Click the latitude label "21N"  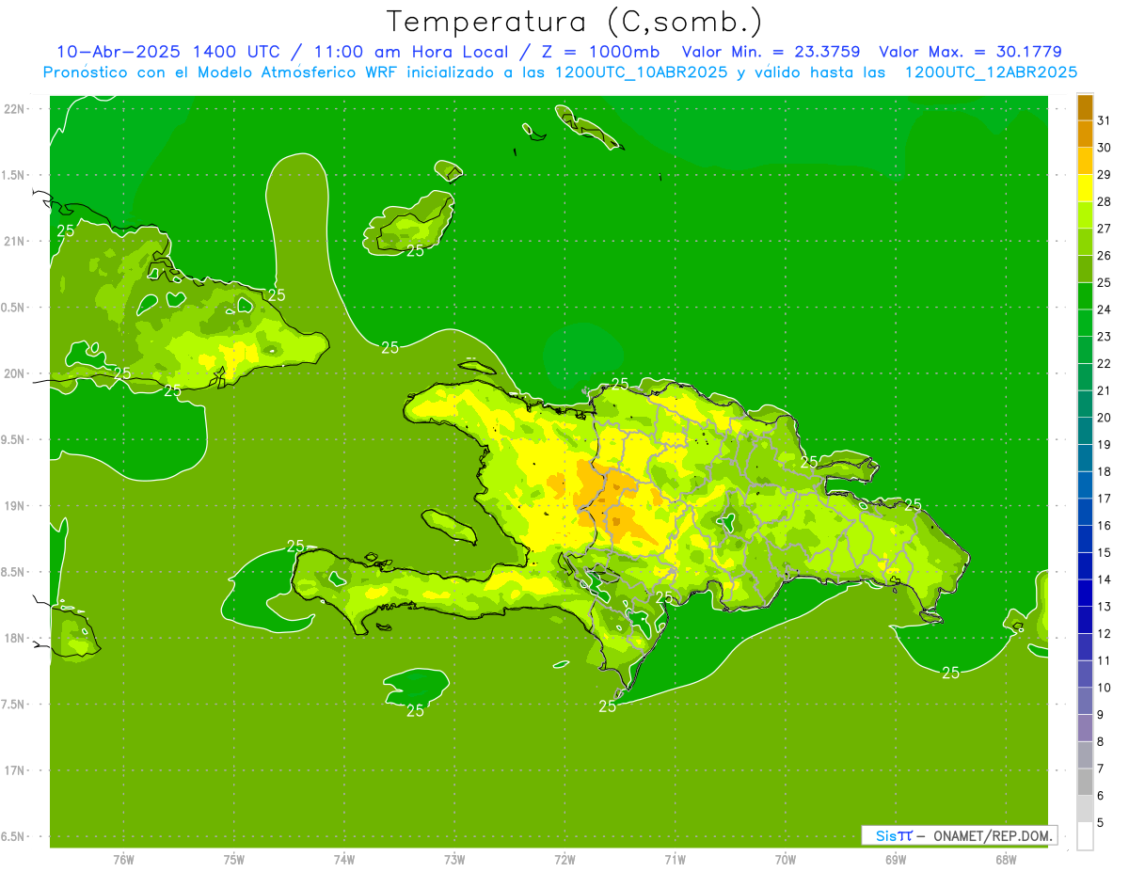pyautogui.click(x=14, y=241)
